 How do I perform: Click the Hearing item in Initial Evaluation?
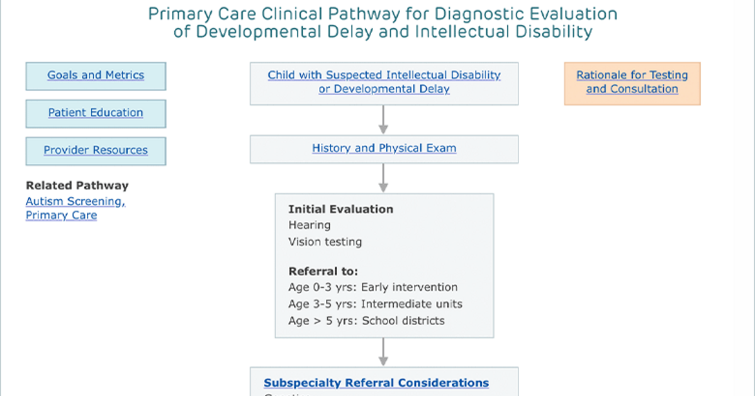tap(310, 225)
